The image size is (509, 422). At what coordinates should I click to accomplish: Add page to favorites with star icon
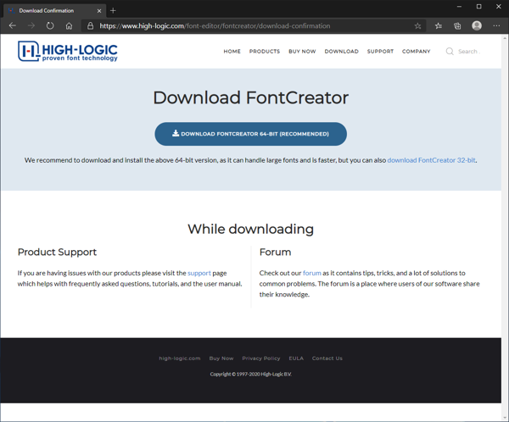tap(417, 26)
